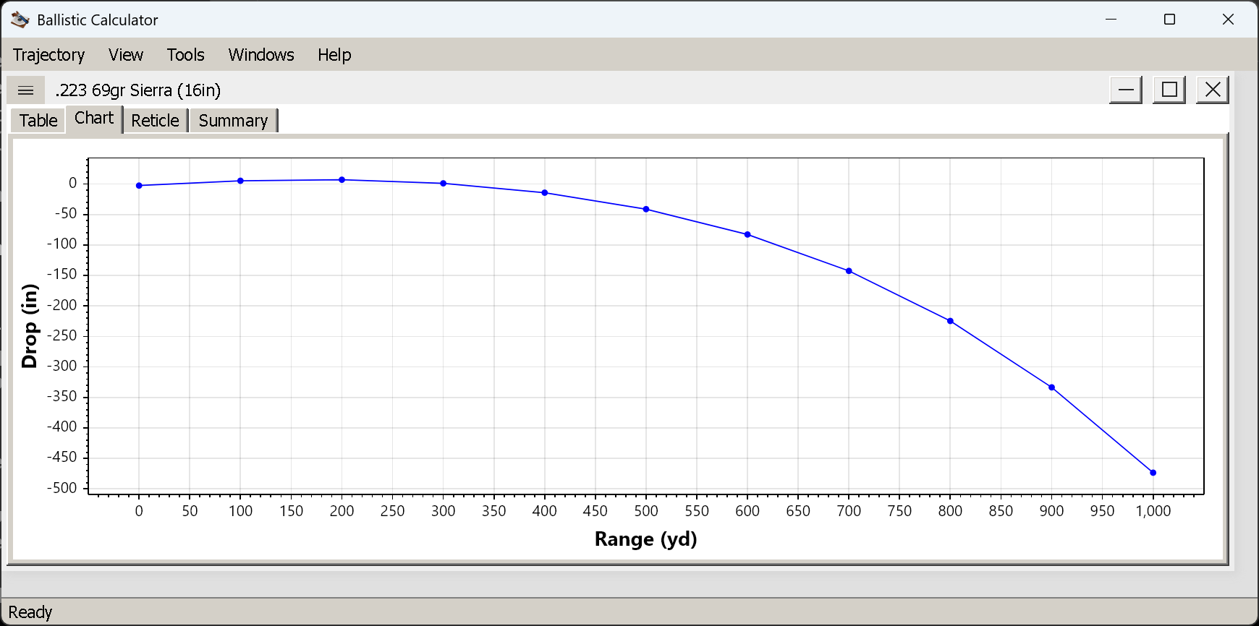
Task: Open the Help menu
Action: tap(334, 55)
